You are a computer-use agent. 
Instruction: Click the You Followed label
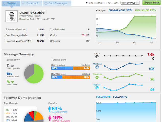[57, 29]
